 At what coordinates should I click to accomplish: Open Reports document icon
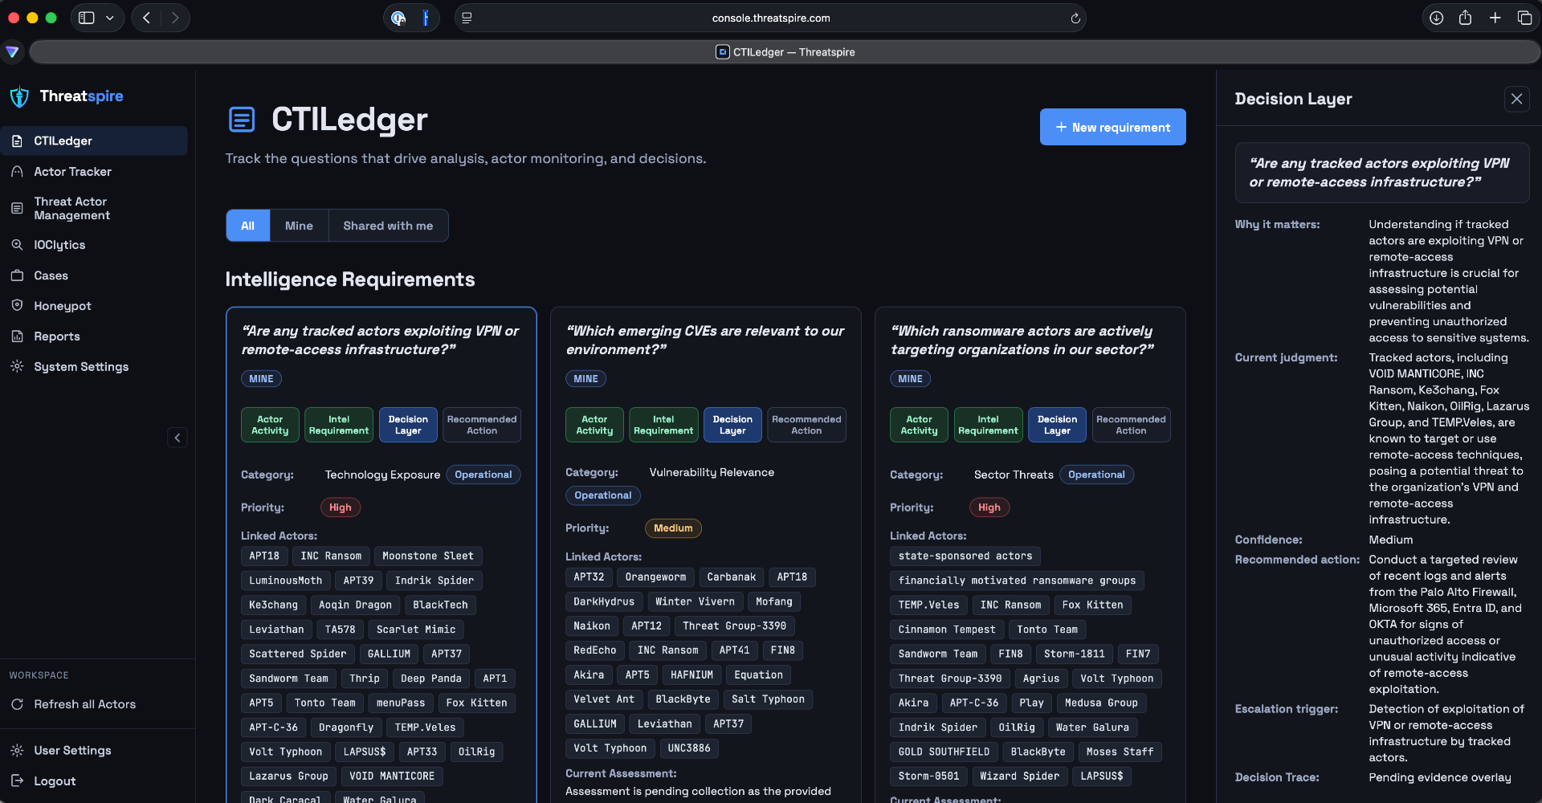[17, 336]
